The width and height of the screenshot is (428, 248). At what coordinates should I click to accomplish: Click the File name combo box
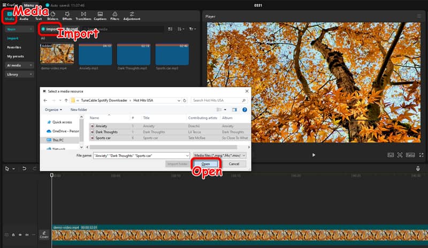(x=141, y=155)
